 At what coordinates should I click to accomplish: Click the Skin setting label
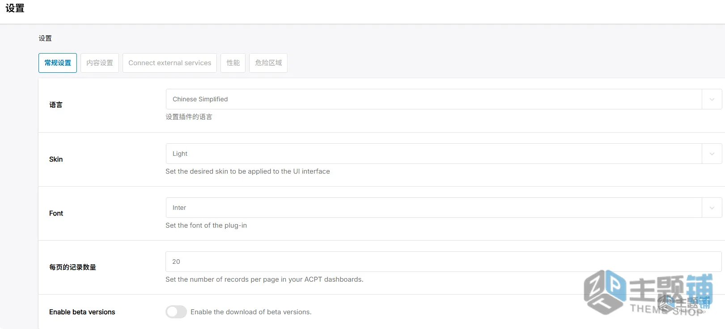(x=56, y=159)
